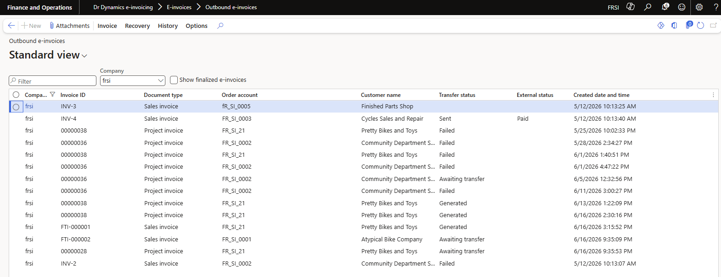Open the document attachments count icon
The height and width of the screenshot is (277, 721).
coord(689,25)
